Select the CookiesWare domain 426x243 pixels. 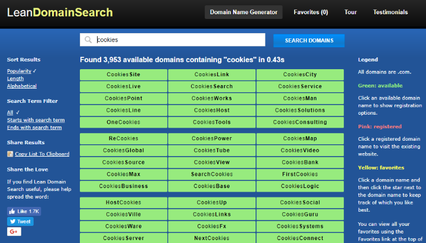124,226
